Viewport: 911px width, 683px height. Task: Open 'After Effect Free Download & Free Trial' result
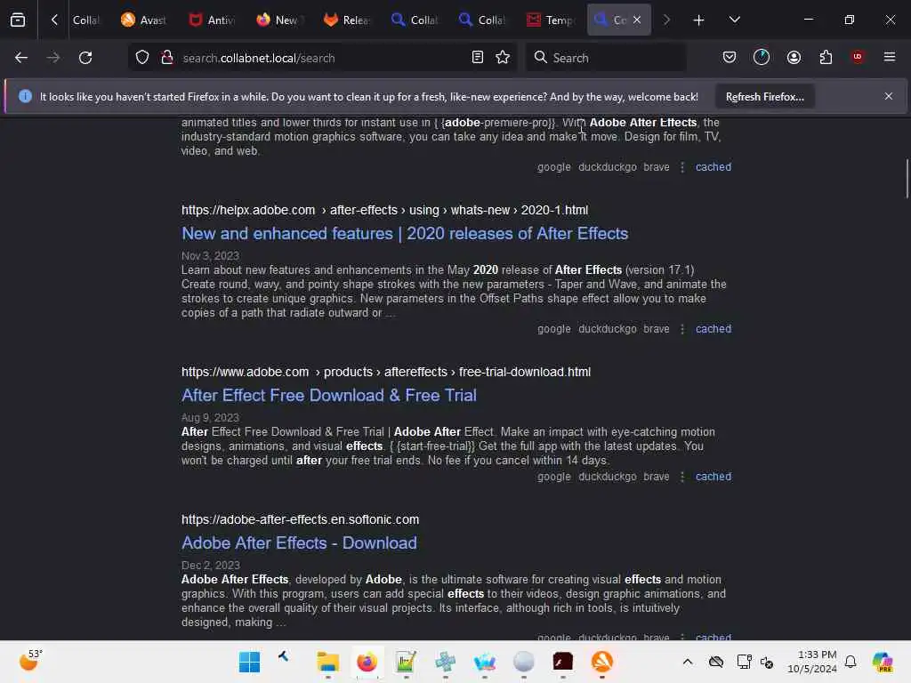(x=329, y=396)
